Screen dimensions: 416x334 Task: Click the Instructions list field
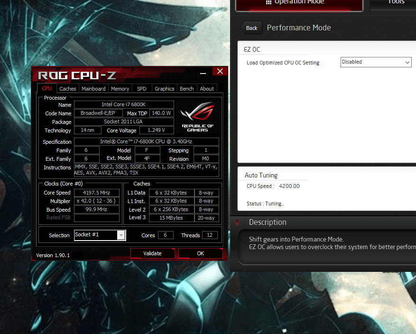point(147,170)
